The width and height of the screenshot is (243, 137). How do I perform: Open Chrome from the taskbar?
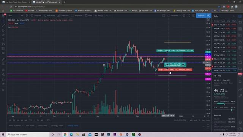65,134
